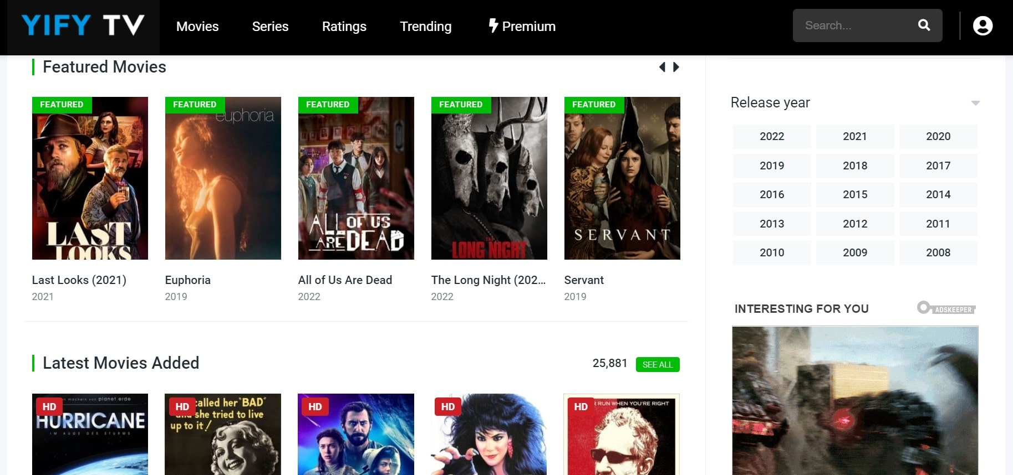Click the Latest Movies Added heading
This screenshot has height=475, width=1013.
[121, 363]
